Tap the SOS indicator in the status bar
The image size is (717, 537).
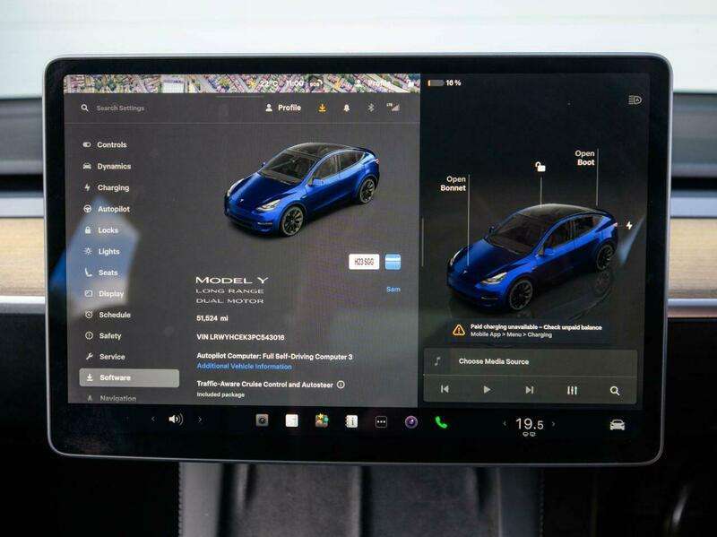[x=315, y=84]
